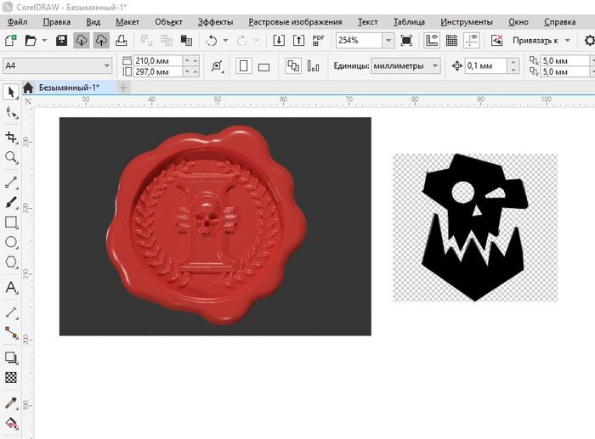Image resolution: width=595 pixels, height=439 pixels.
Task: Select the Pick tool arrow
Action: pyautogui.click(x=11, y=92)
